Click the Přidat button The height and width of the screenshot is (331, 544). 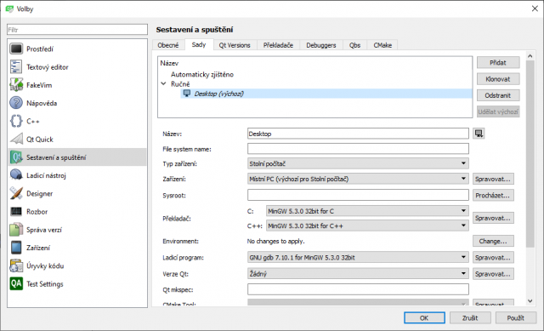498,62
